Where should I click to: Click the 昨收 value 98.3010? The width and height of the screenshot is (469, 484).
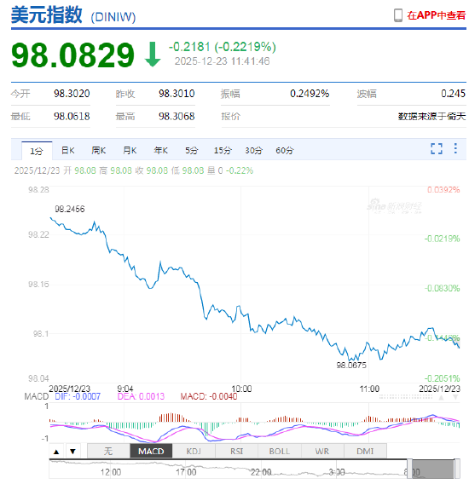pos(177,94)
